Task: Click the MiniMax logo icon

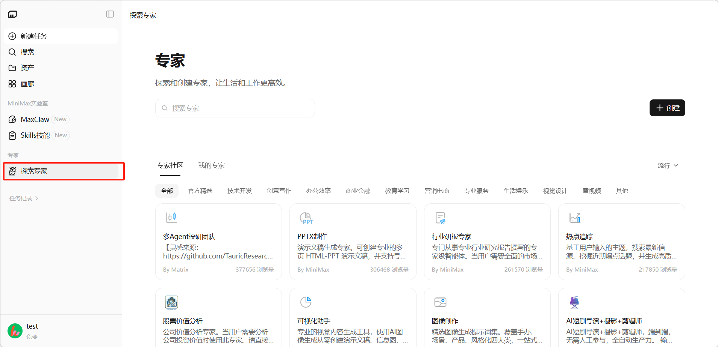Action: pyautogui.click(x=12, y=14)
